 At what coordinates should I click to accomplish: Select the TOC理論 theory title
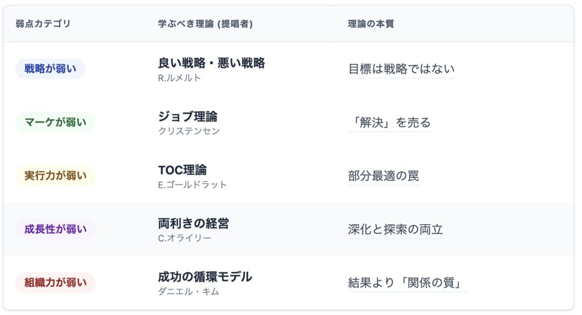tap(182, 170)
